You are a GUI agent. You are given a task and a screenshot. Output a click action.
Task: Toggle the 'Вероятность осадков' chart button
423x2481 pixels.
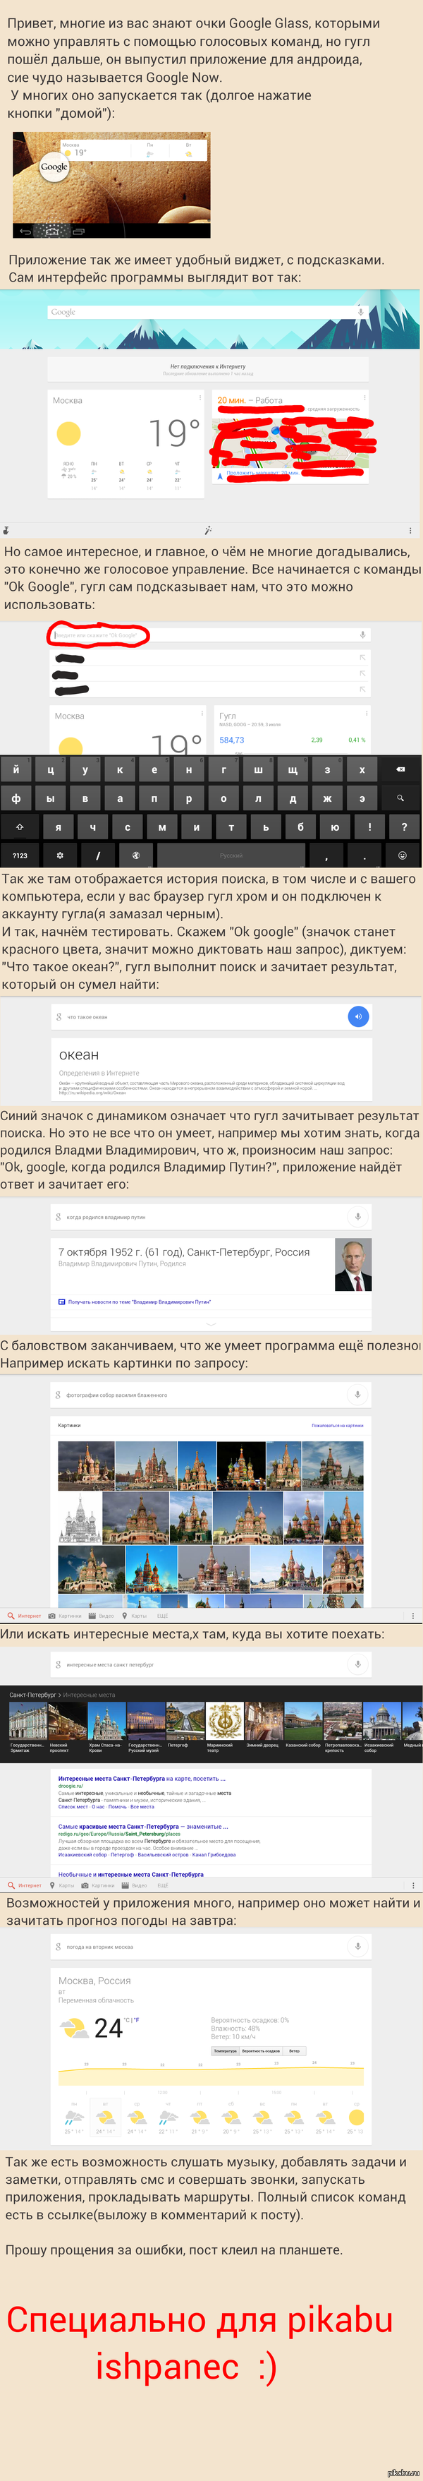[261, 2050]
